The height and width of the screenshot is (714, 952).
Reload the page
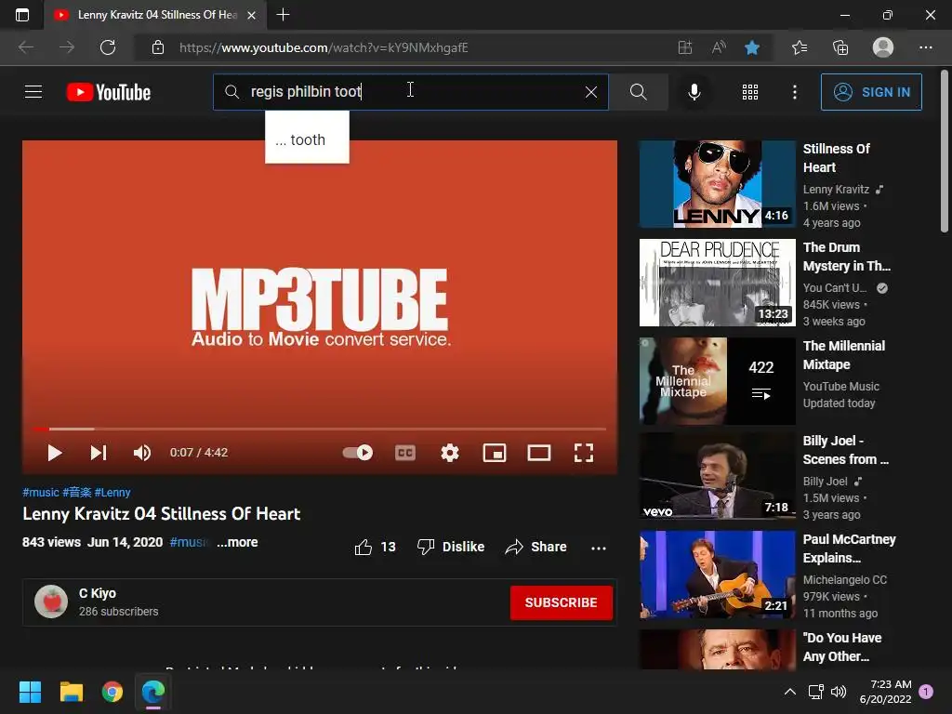tap(108, 47)
